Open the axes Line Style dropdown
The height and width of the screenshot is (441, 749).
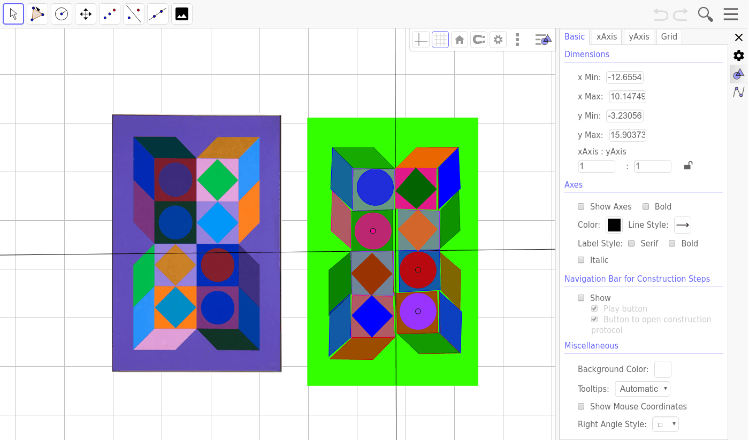[x=683, y=225]
